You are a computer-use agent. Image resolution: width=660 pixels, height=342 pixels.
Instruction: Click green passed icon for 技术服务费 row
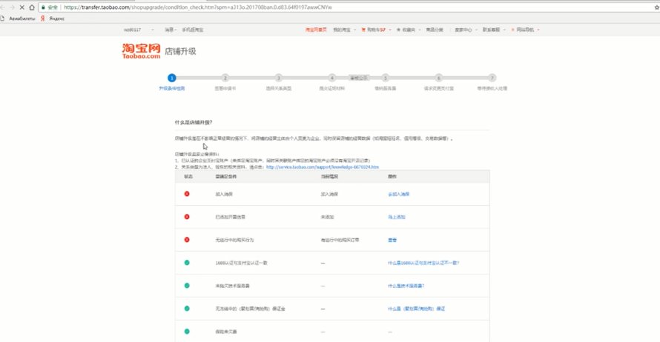coord(187,286)
